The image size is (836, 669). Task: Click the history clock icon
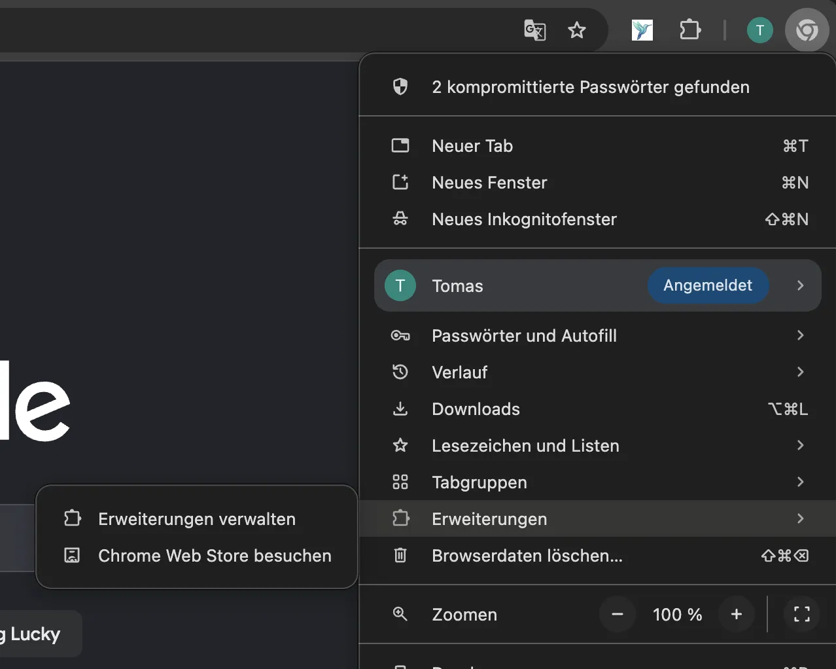(x=400, y=372)
